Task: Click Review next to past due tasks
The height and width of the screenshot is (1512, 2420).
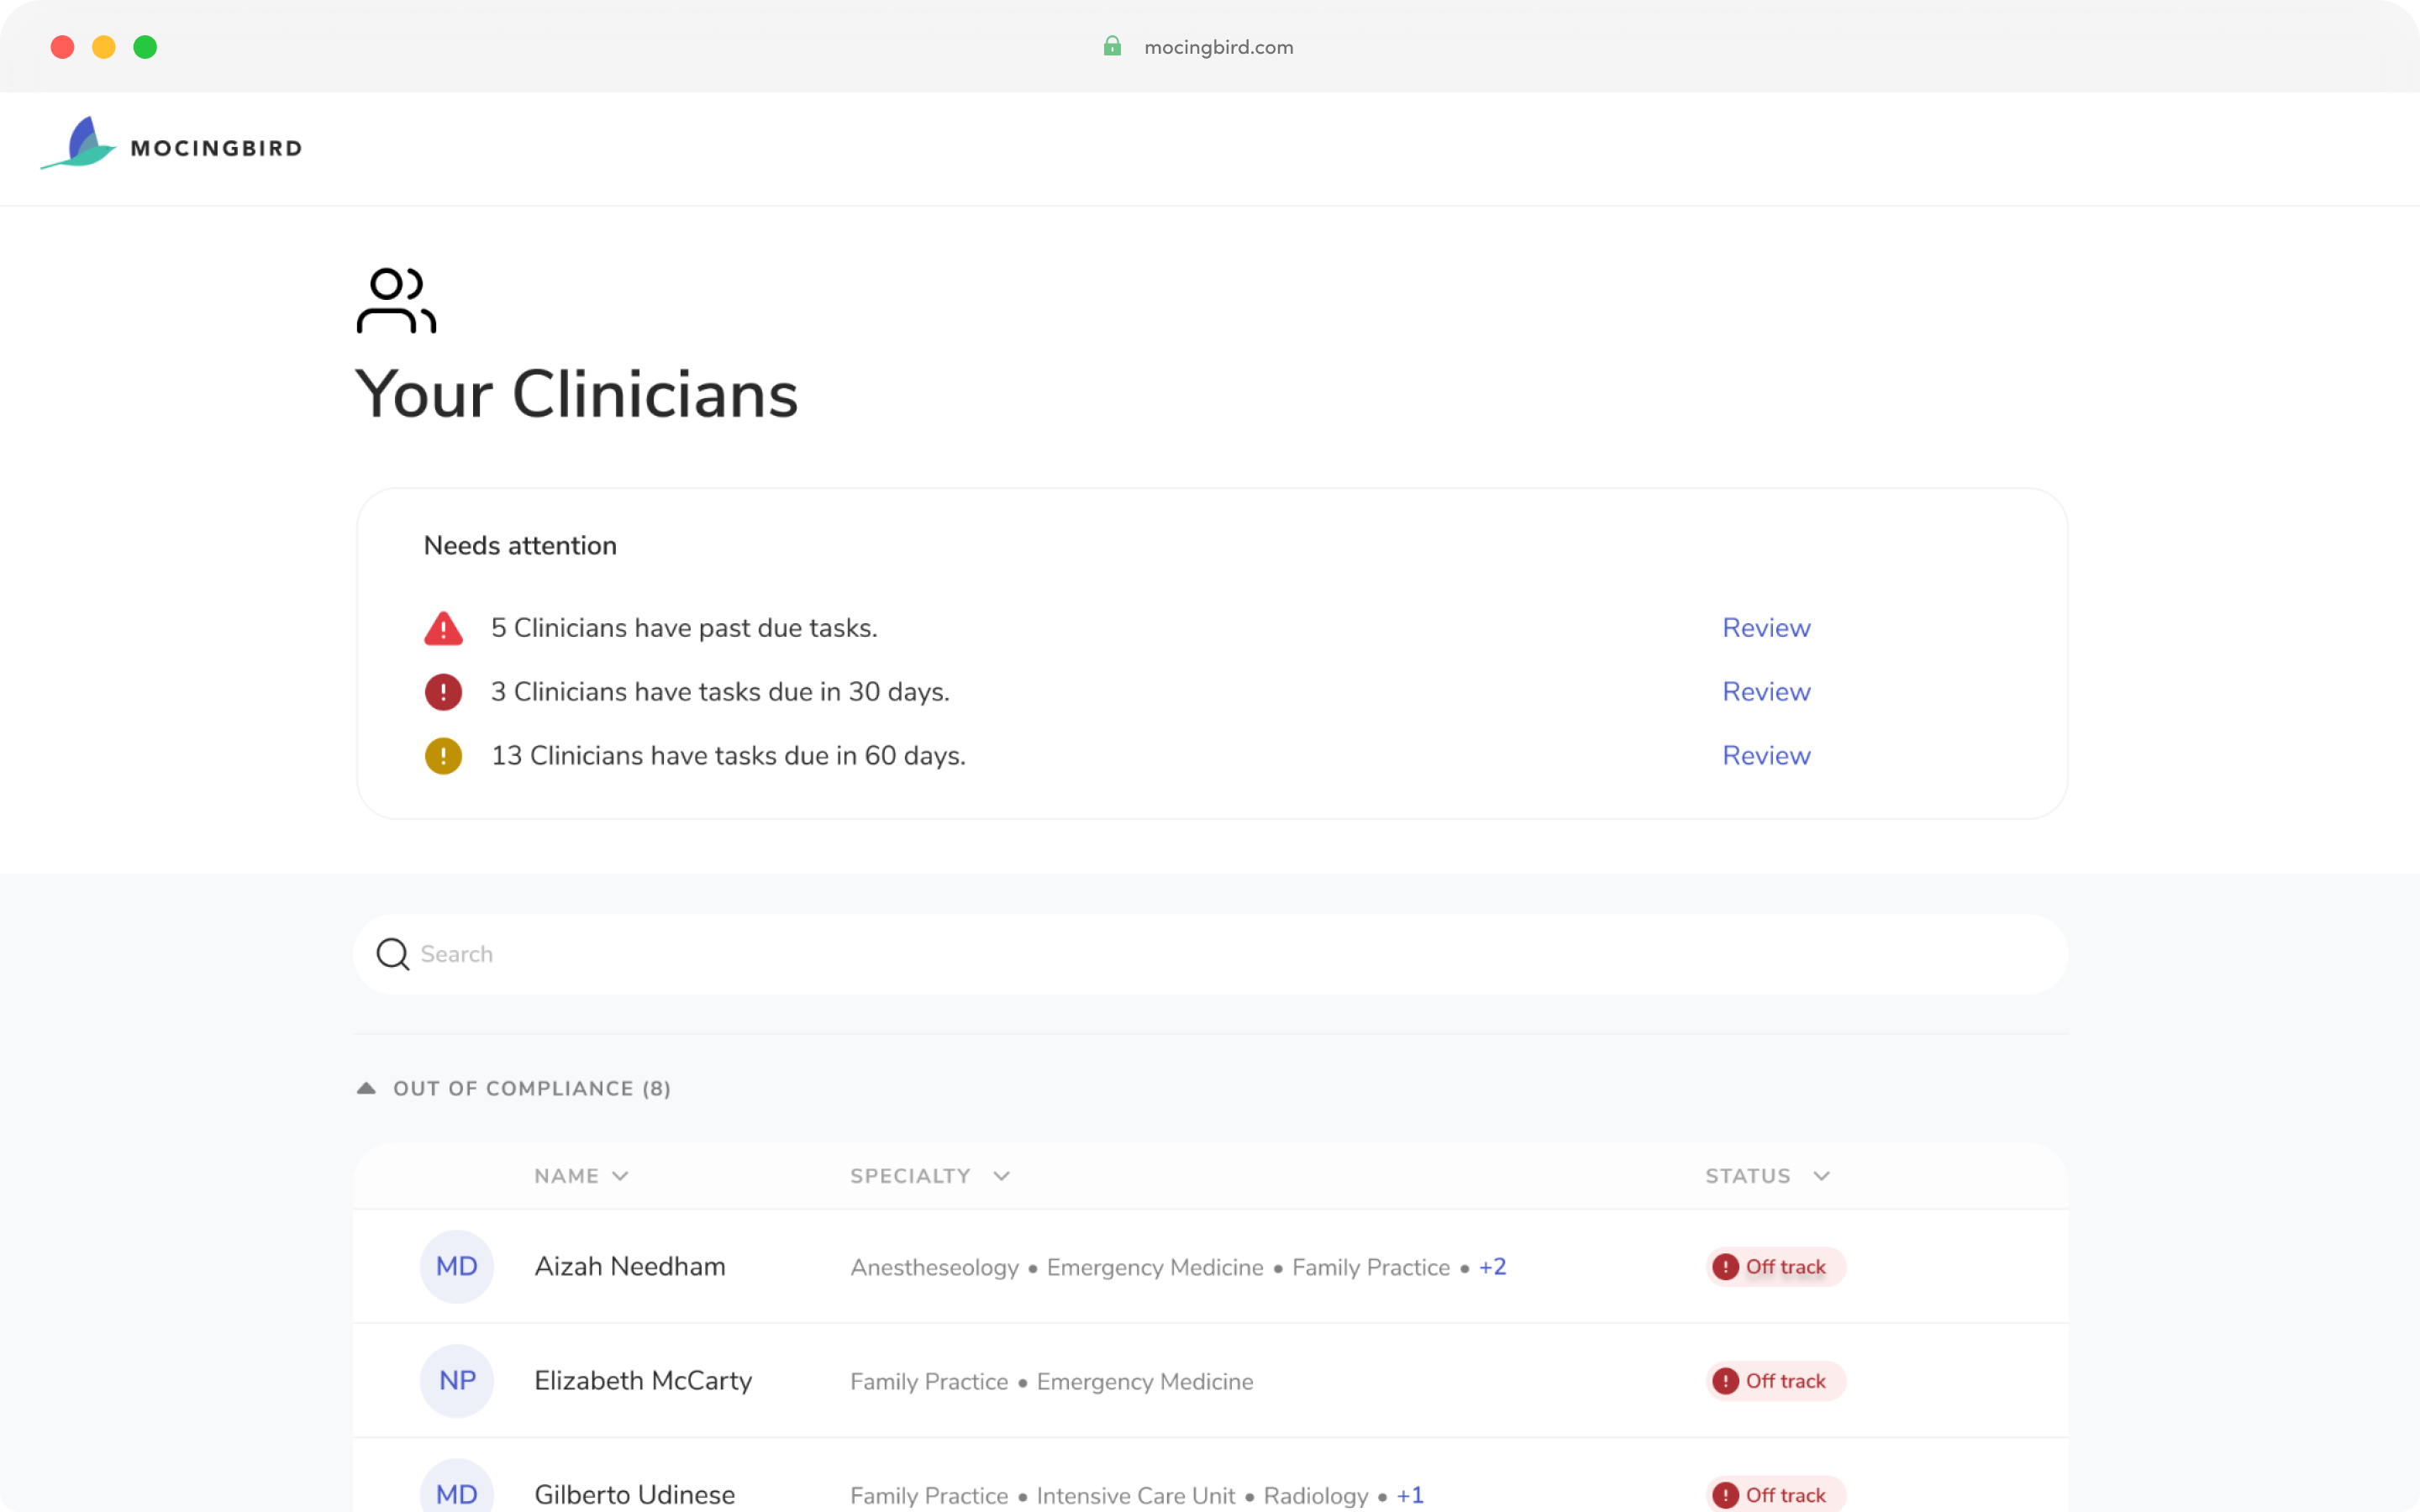Action: pos(1765,628)
